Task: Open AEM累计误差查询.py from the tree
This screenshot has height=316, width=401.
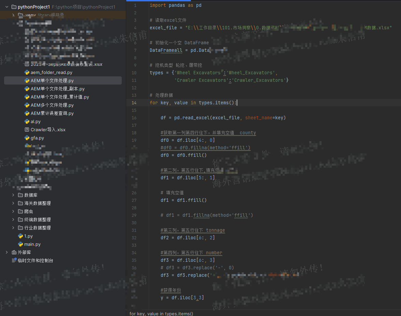Action: (52, 113)
